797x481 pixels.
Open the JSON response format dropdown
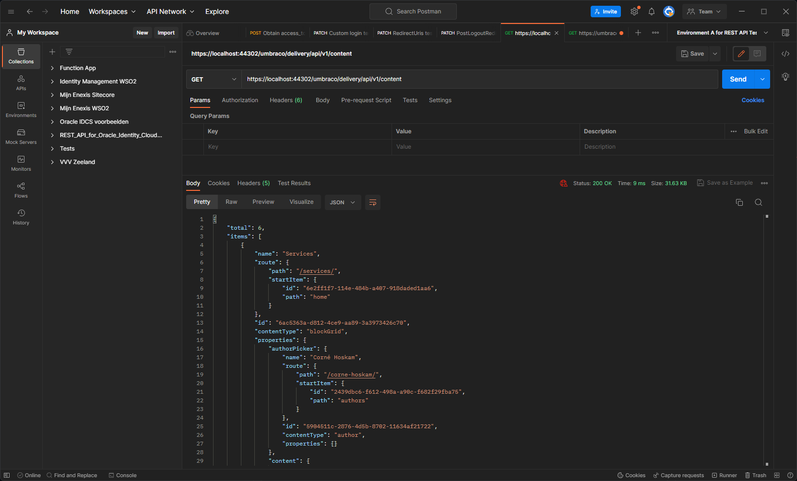coord(342,202)
